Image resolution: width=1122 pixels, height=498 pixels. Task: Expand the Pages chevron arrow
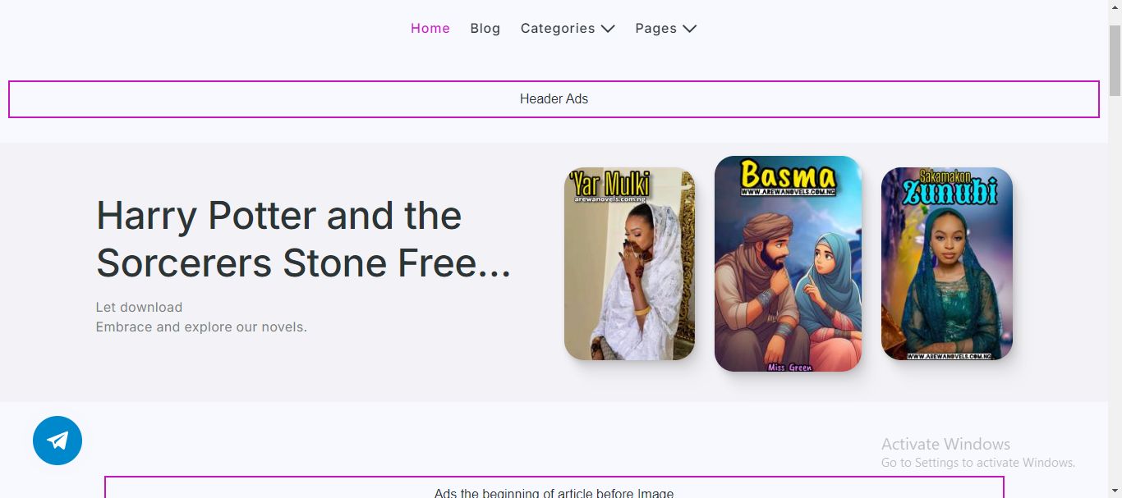[689, 29]
